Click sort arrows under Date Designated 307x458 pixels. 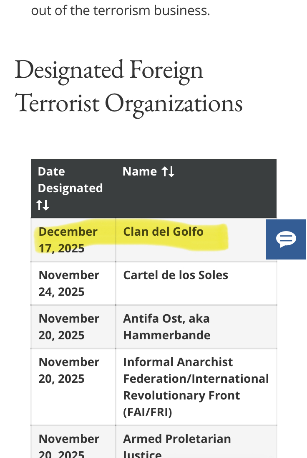point(43,205)
